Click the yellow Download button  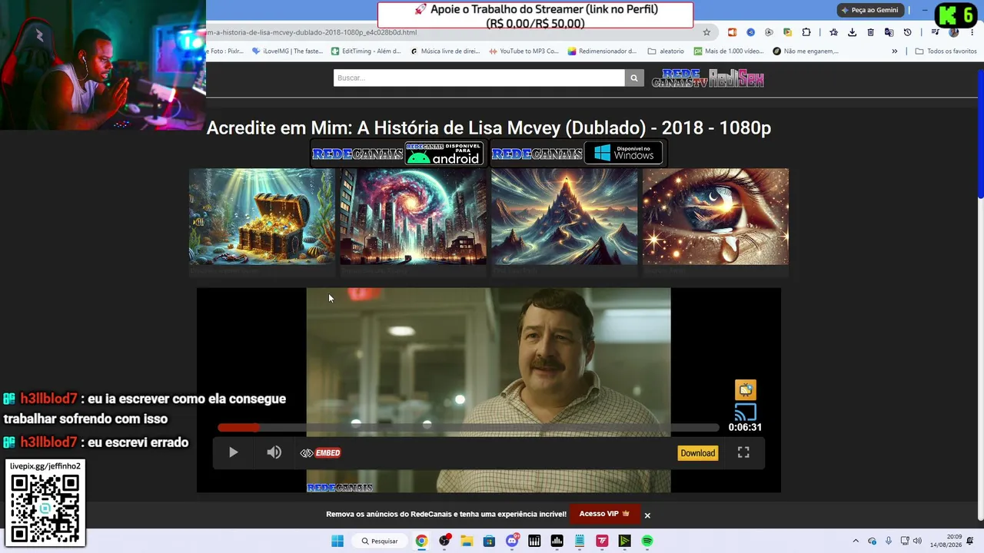698,453
